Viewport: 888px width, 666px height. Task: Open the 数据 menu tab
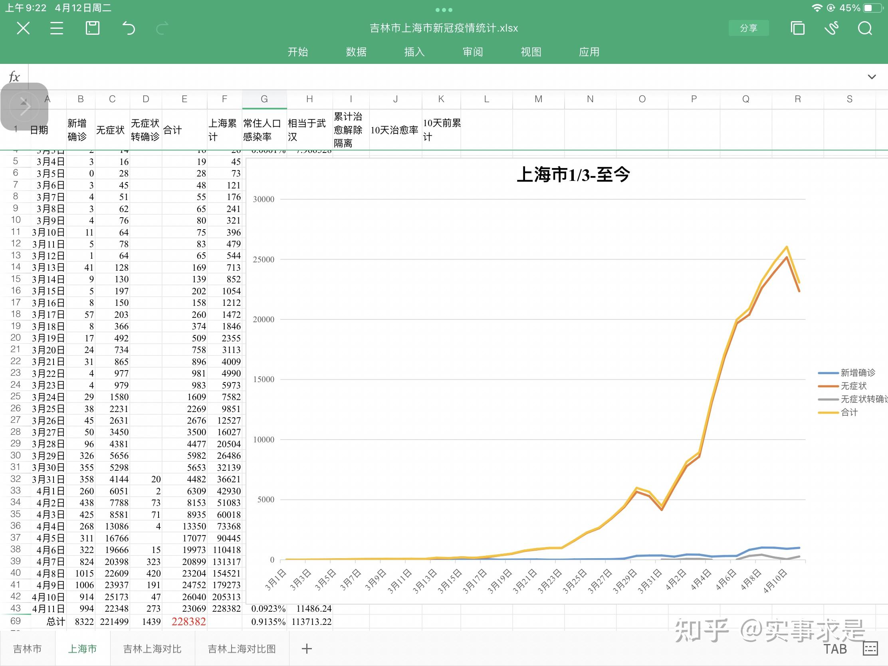click(356, 52)
